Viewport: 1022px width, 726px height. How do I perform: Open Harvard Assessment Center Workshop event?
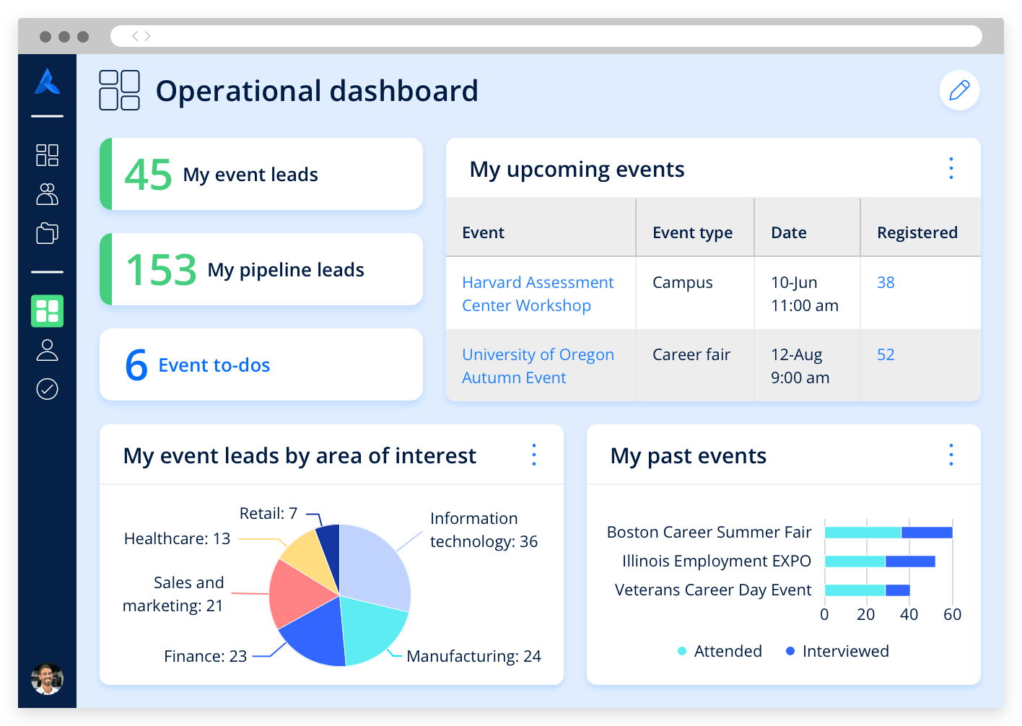pos(538,294)
